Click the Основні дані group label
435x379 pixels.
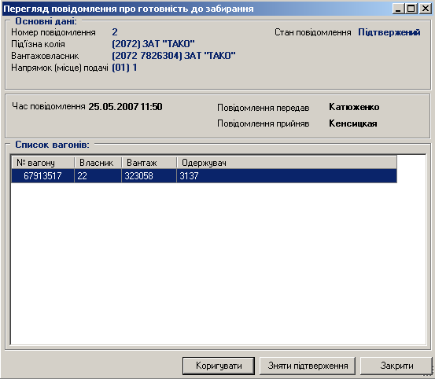coord(46,21)
